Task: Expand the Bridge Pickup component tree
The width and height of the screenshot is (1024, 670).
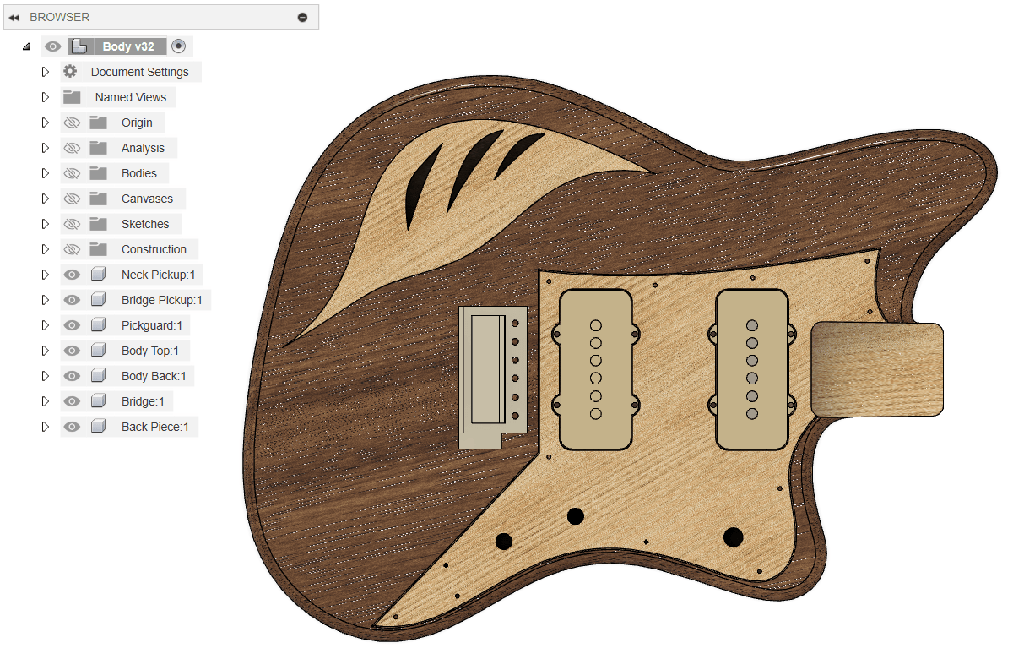Action: click(x=46, y=300)
